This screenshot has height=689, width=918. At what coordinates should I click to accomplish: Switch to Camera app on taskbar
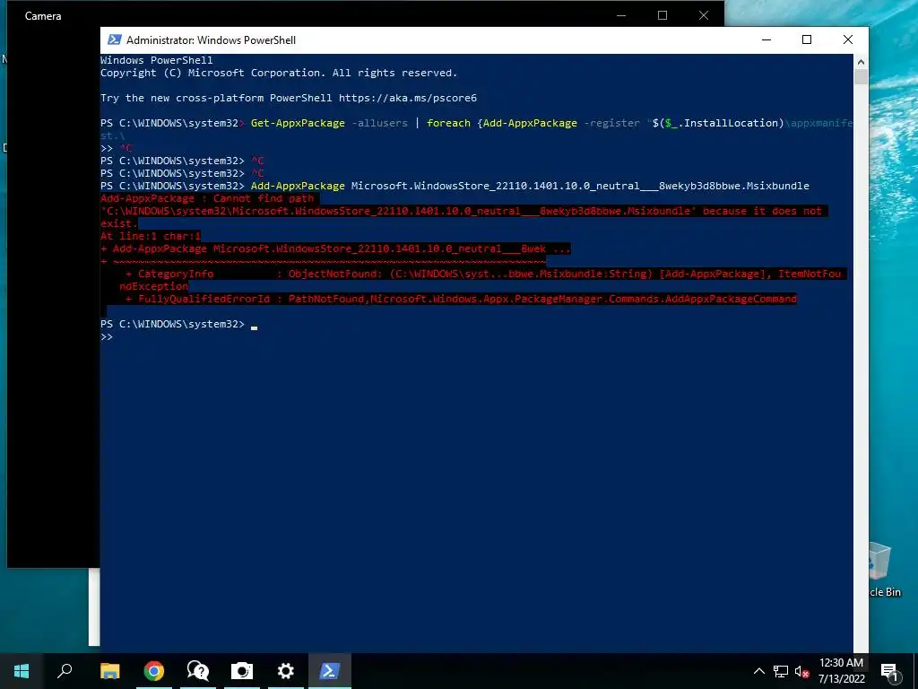[242, 671]
